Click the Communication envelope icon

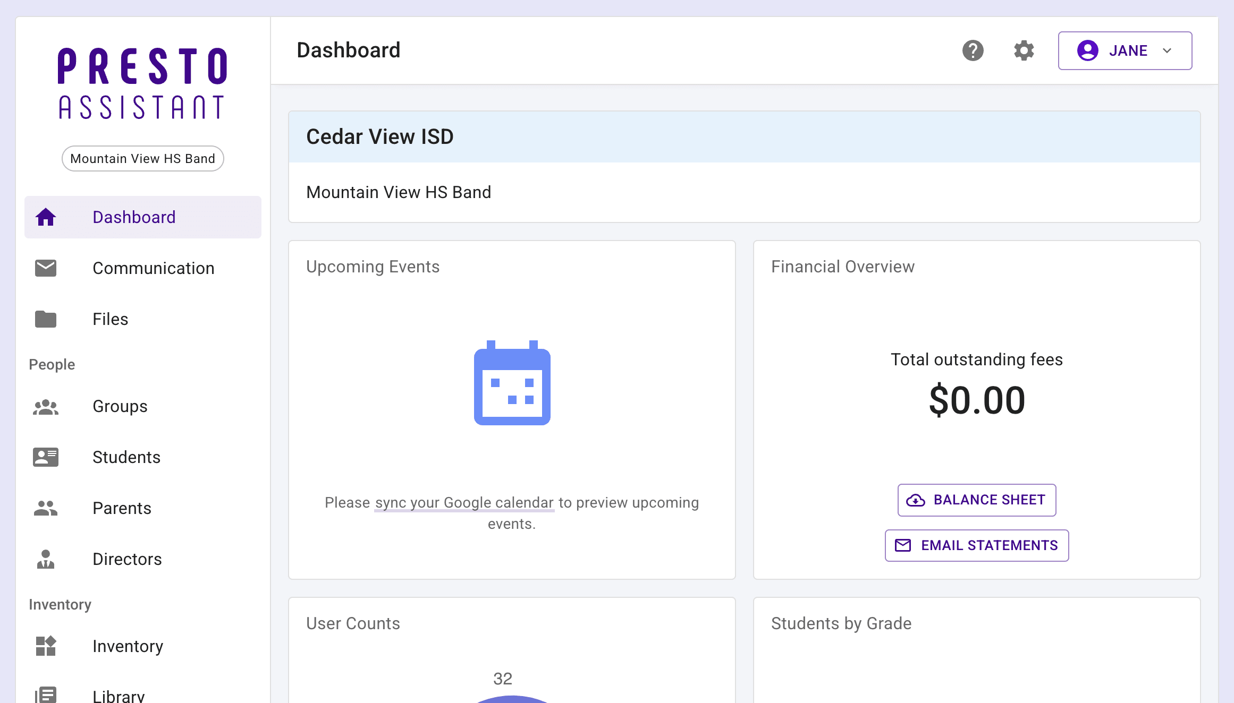[x=46, y=268]
